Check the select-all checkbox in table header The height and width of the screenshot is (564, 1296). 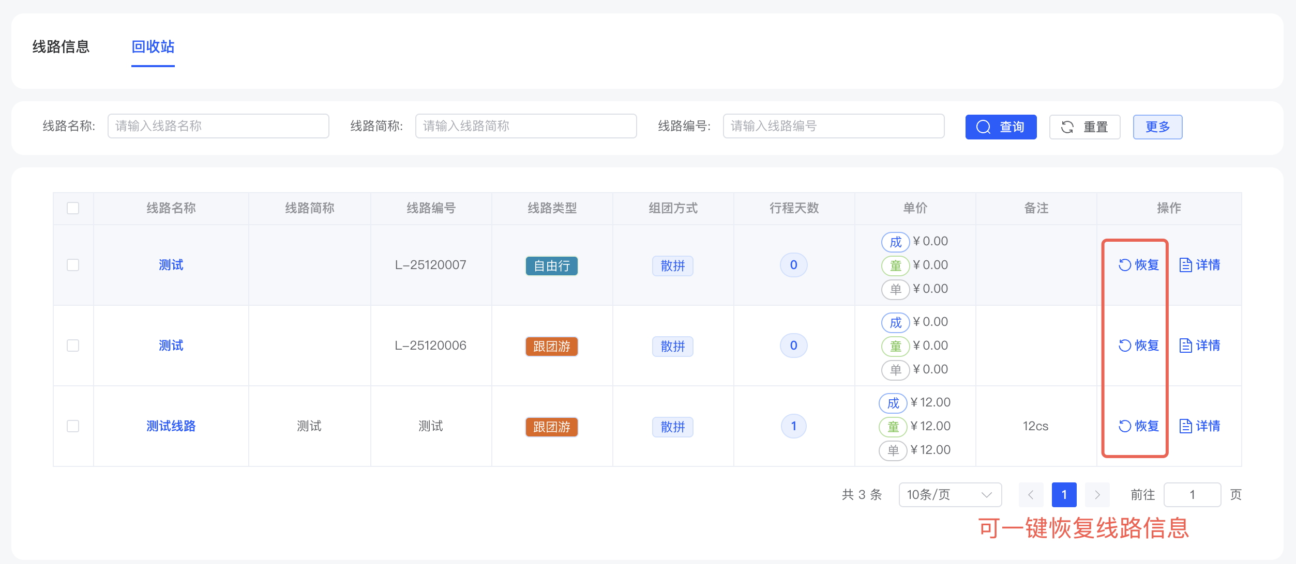click(73, 208)
